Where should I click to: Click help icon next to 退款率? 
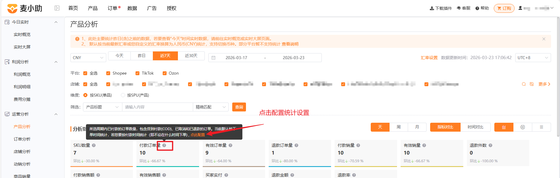[x=354, y=175]
